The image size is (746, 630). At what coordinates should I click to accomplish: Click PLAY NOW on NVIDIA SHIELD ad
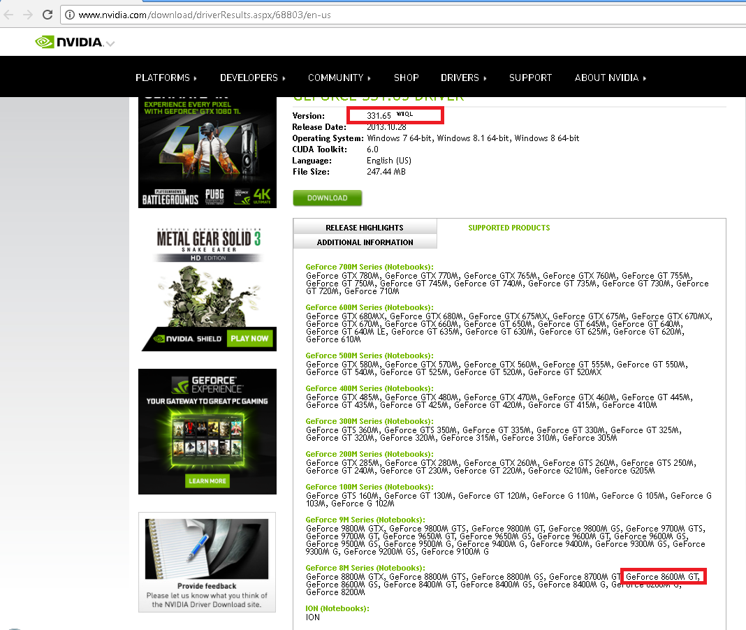tap(250, 338)
